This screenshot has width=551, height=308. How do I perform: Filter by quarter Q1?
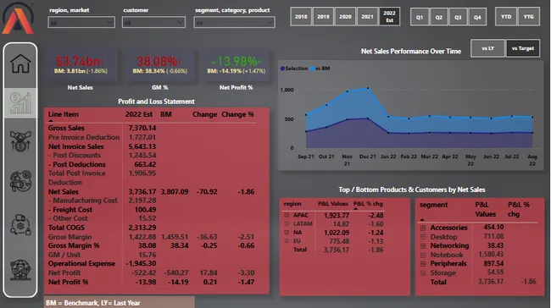(420, 17)
